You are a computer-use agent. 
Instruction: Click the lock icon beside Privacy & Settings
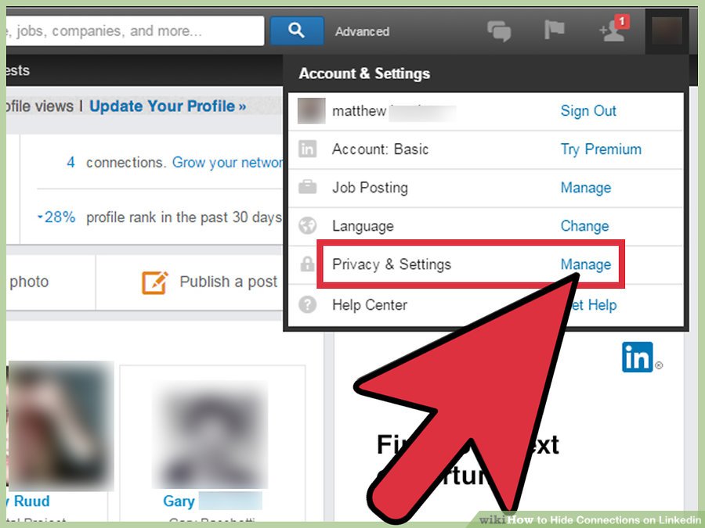pos(307,264)
